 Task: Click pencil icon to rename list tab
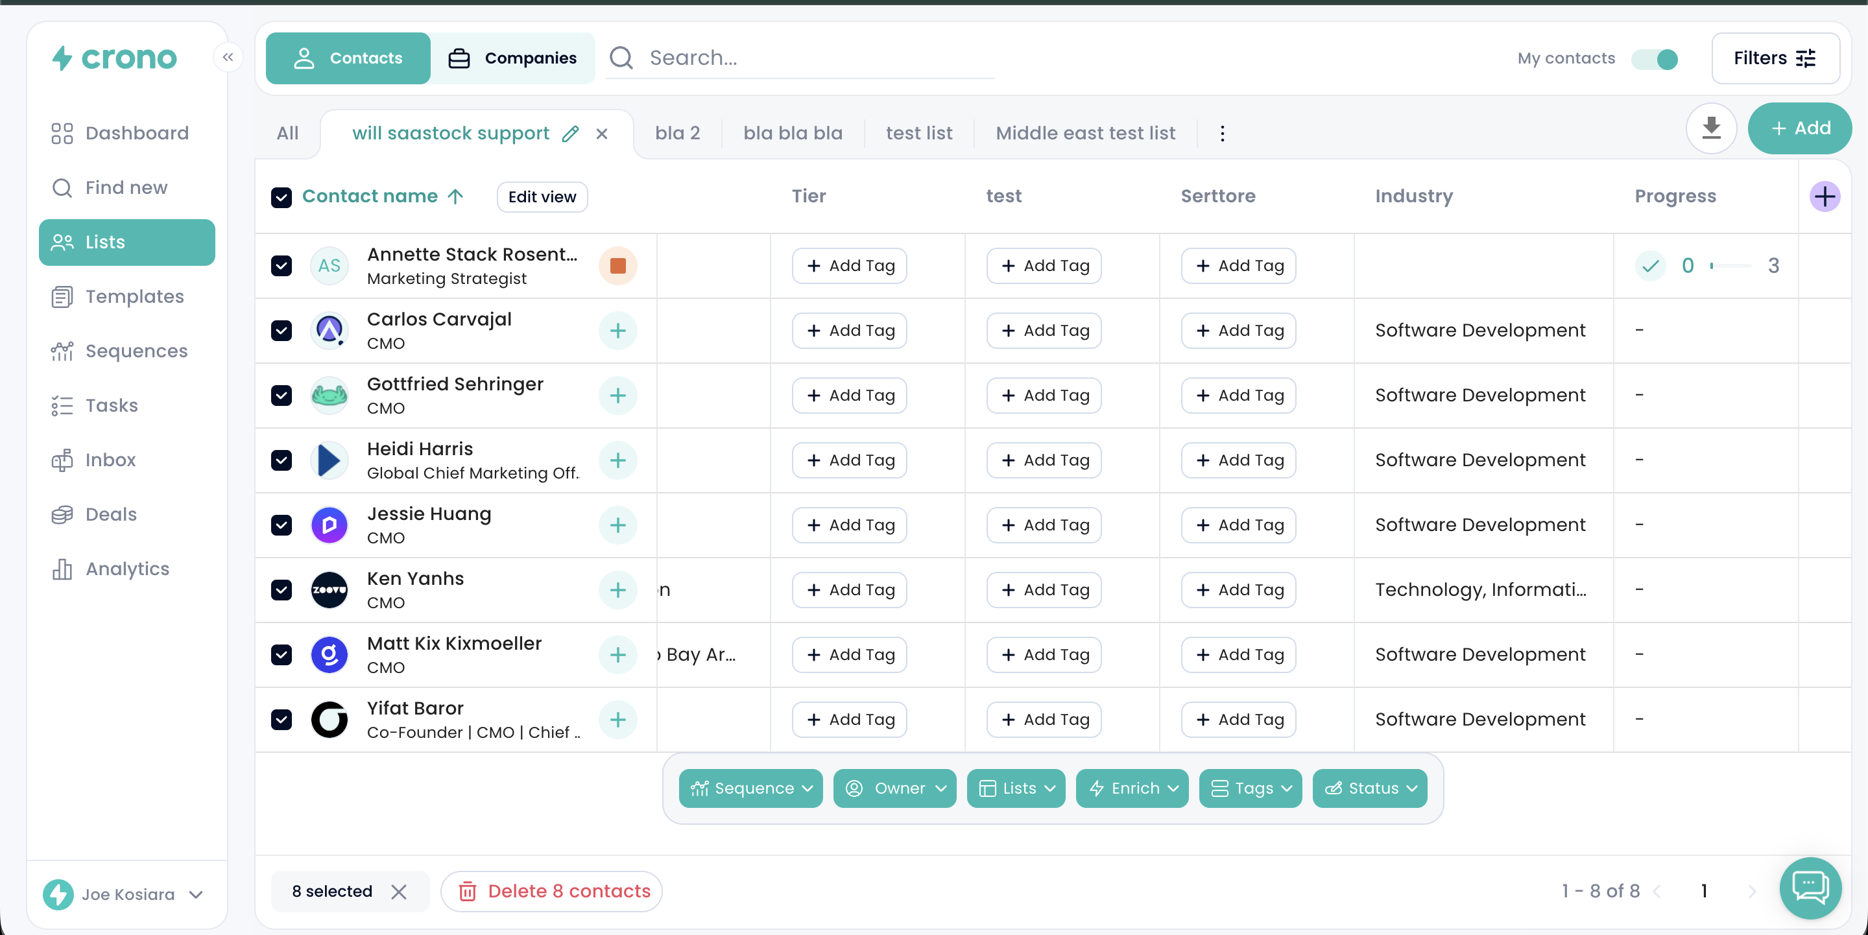click(571, 134)
